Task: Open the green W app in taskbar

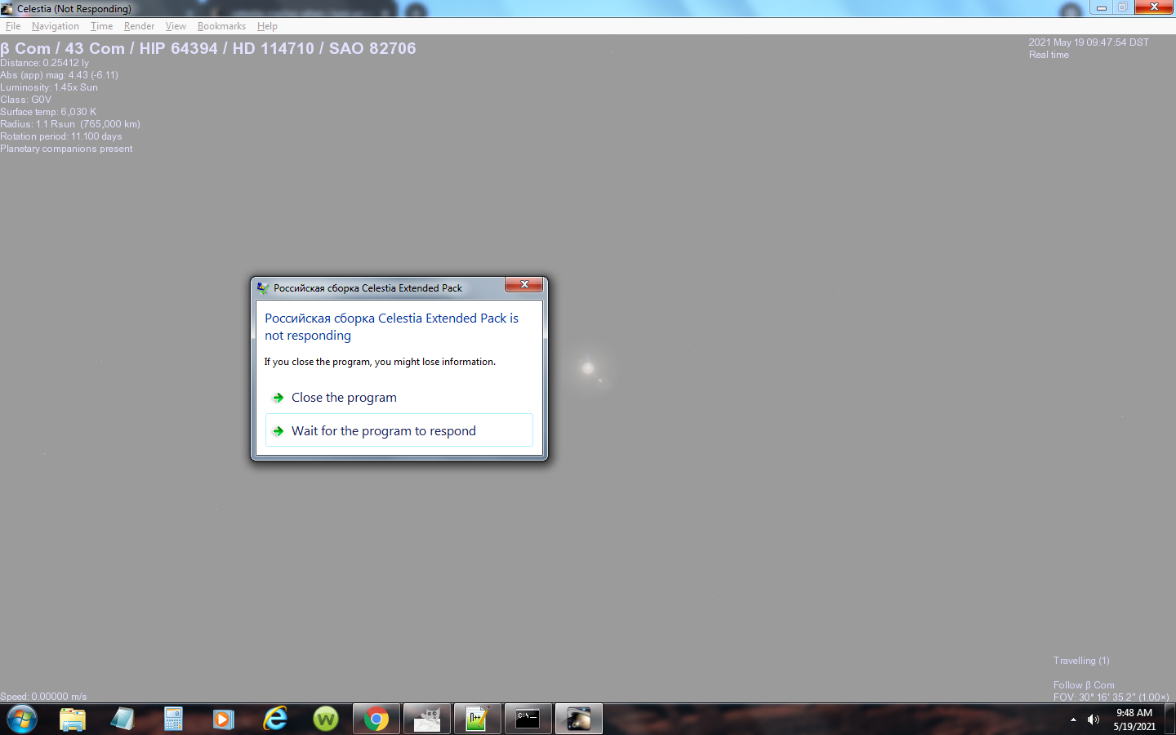Action: 326,719
